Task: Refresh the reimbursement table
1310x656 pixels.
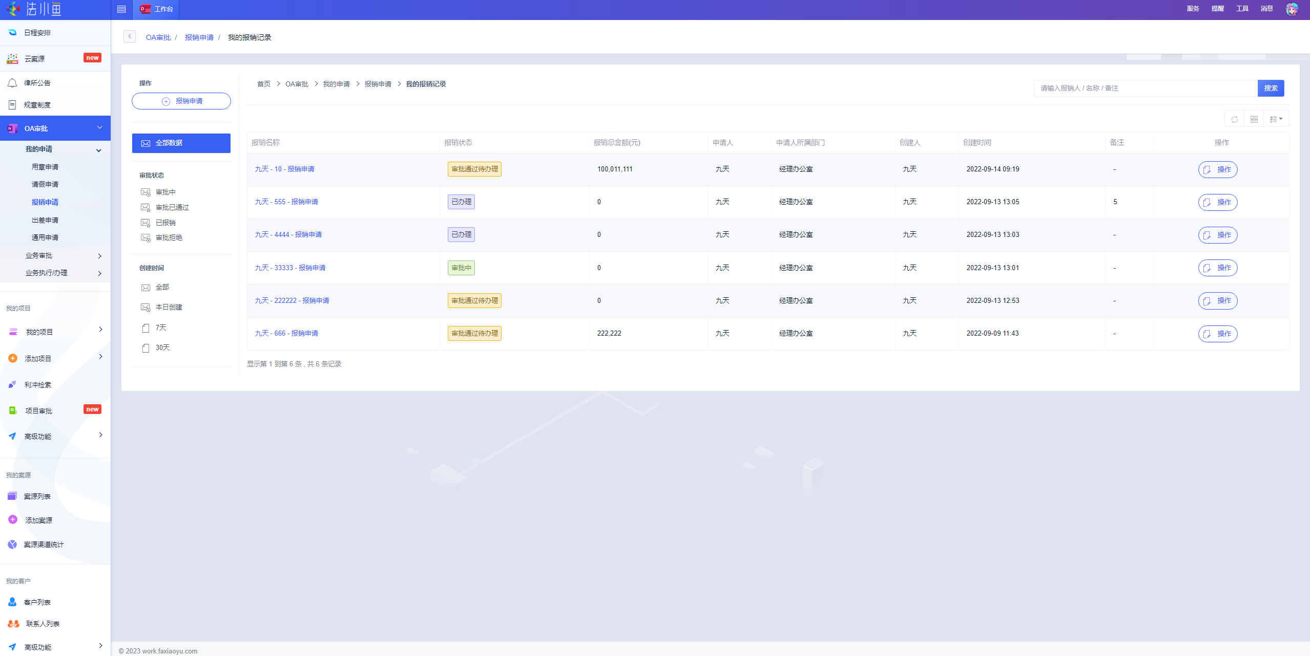Action: coord(1234,119)
